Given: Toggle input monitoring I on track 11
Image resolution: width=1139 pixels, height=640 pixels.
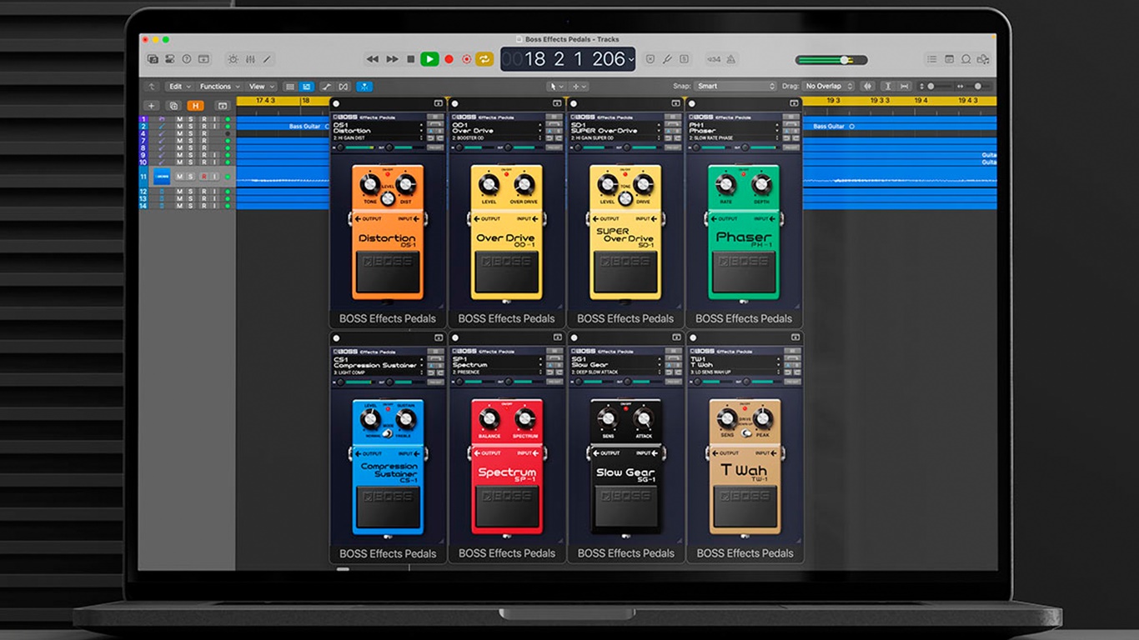Looking at the screenshot, I should (x=215, y=177).
